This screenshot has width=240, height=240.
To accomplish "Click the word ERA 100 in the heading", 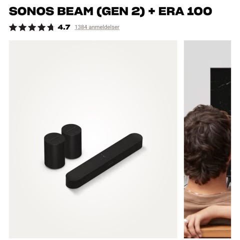I will 185,11.
